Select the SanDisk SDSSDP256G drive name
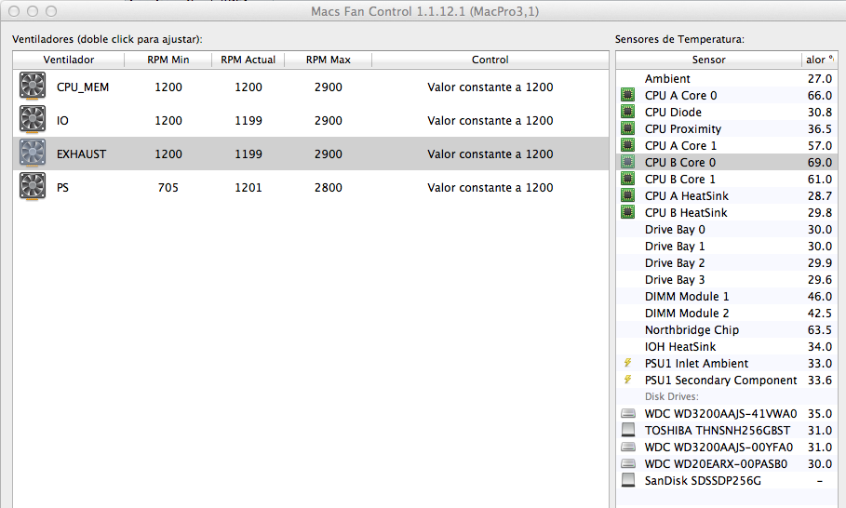846x508 pixels. pyautogui.click(x=703, y=480)
